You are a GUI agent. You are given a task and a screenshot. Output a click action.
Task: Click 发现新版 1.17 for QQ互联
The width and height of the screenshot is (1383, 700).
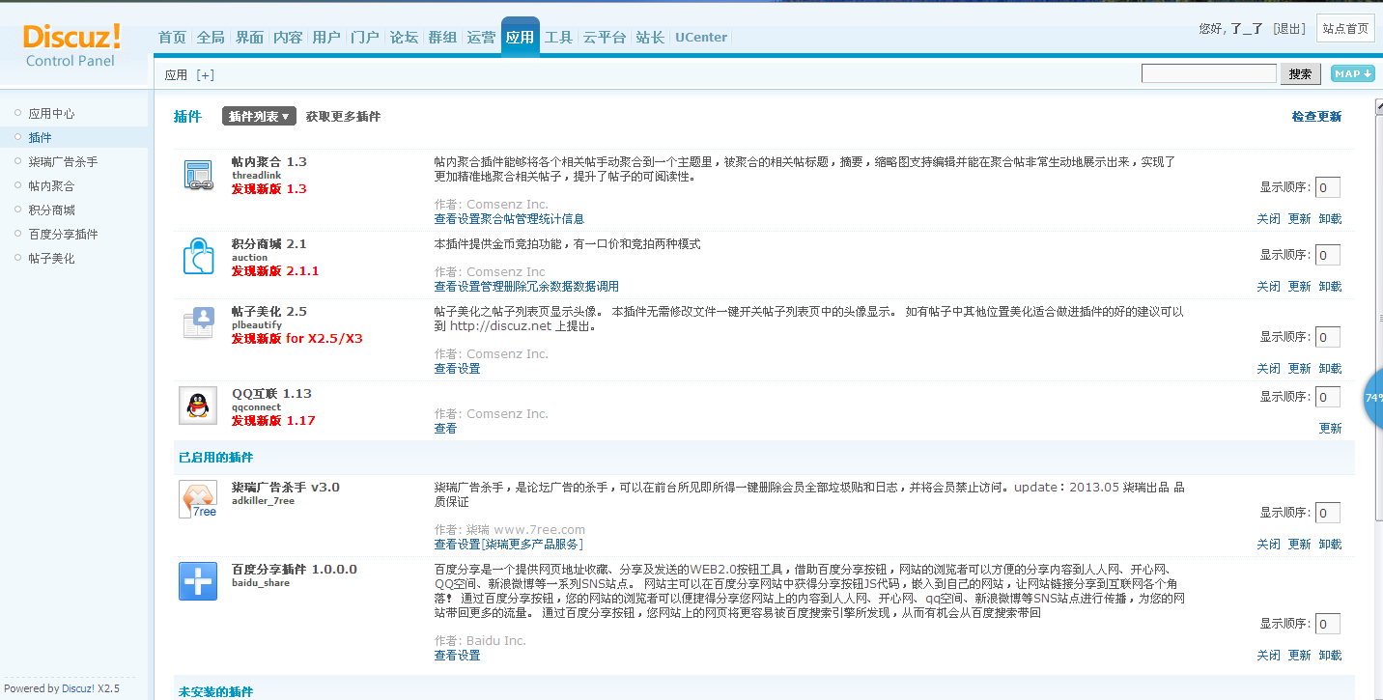click(273, 421)
